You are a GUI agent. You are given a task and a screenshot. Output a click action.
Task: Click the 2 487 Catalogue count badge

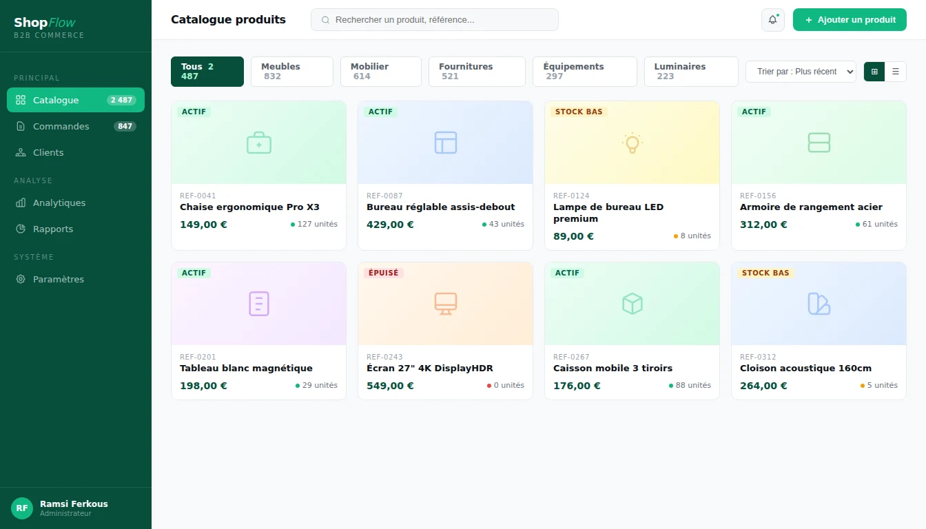[x=121, y=100]
